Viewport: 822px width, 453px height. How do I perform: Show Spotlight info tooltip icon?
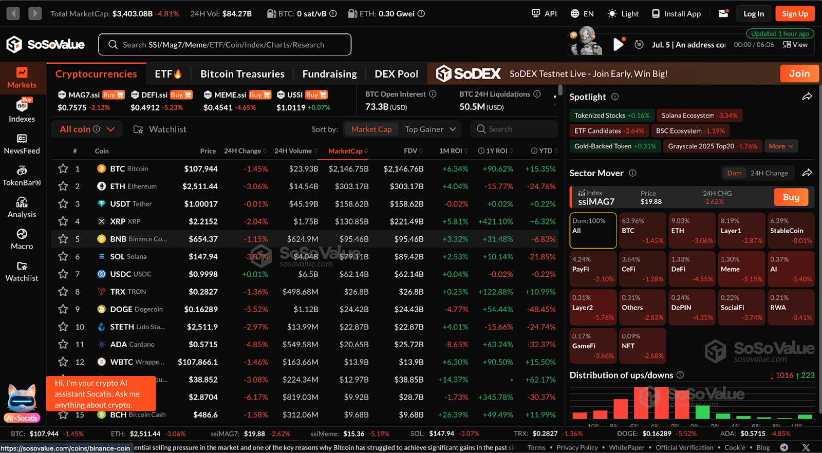(615, 97)
